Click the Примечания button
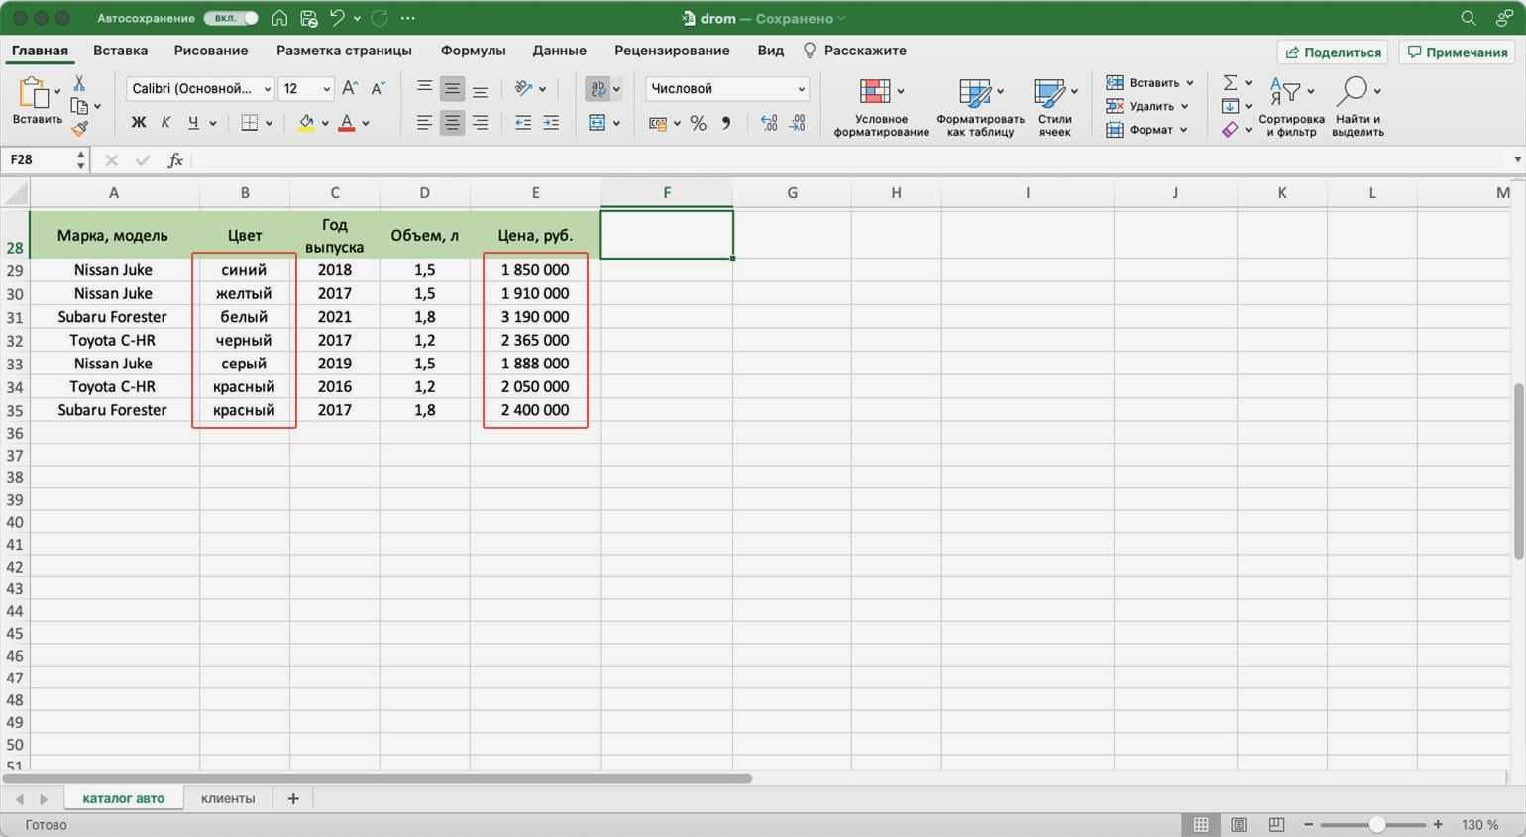The image size is (1526, 837). click(x=1458, y=52)
